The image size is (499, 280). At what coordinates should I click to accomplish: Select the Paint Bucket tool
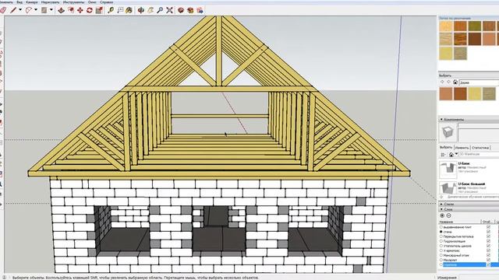coord(129,10)
